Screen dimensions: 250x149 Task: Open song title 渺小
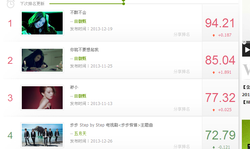point(74,87)
